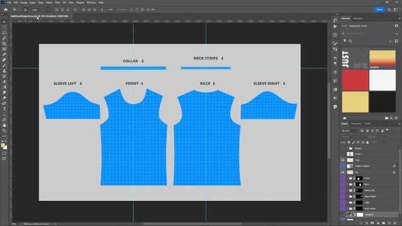Select the Brush tool
Screen dimensions: 402x226
tap(4, 65)
